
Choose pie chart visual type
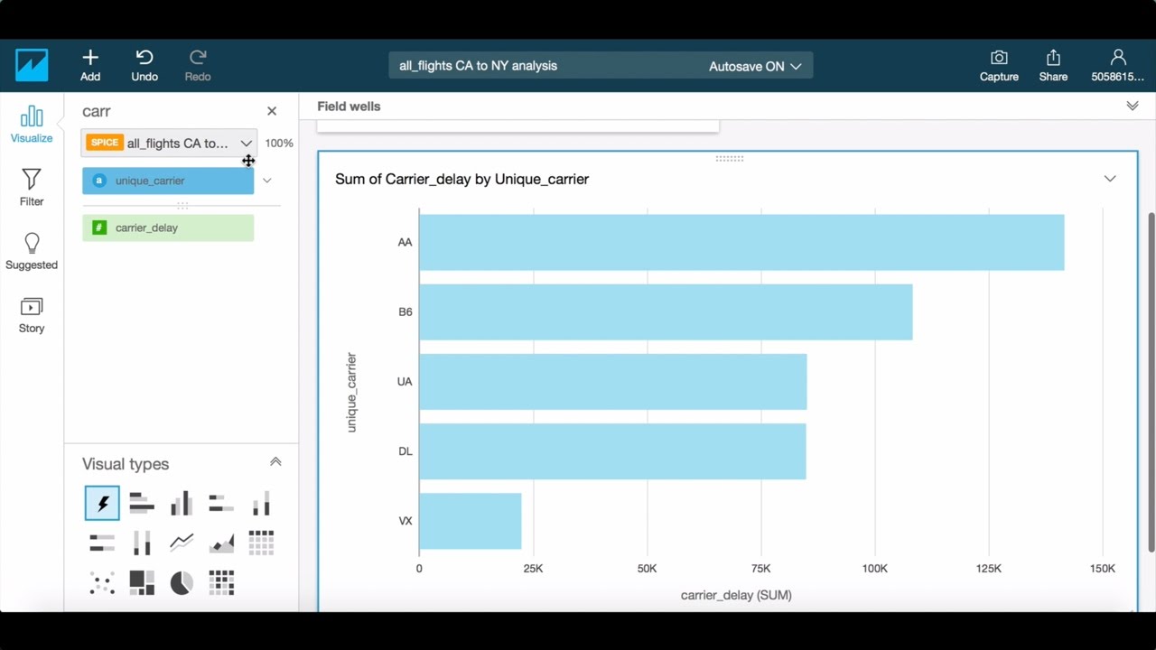(x=182, y=582)
